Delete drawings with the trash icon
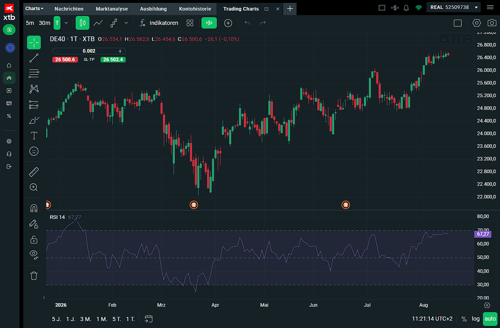The image size is (500, 328). pyautogui.click(x=34, y=276)
